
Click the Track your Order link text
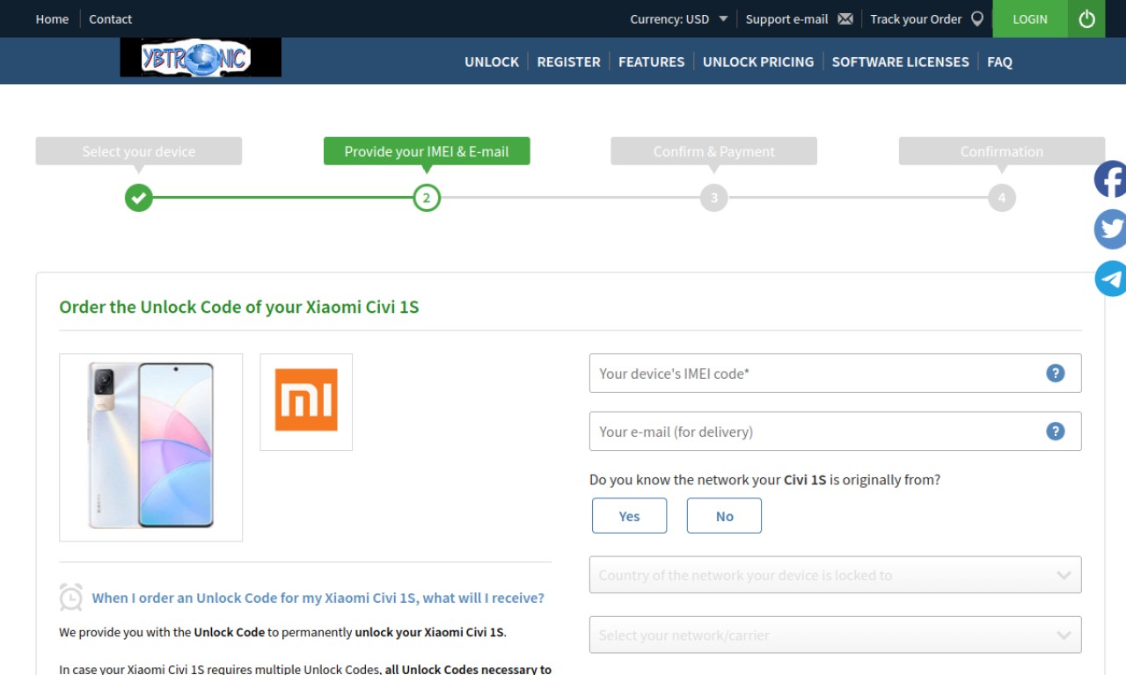tap(916, 18)
